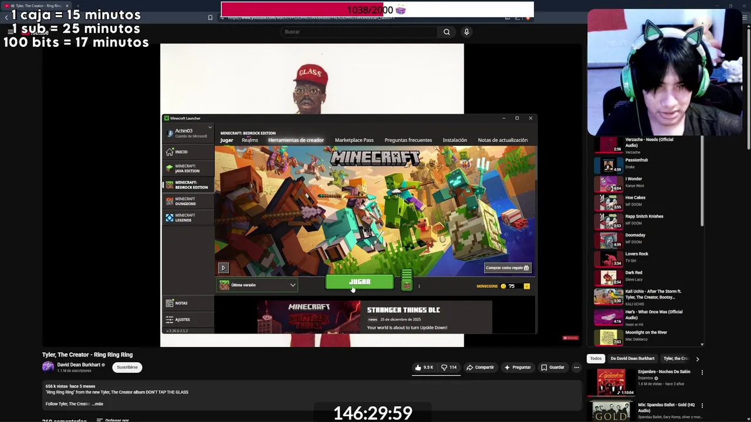Switch to the Realms tab

[x=250, y=140]
